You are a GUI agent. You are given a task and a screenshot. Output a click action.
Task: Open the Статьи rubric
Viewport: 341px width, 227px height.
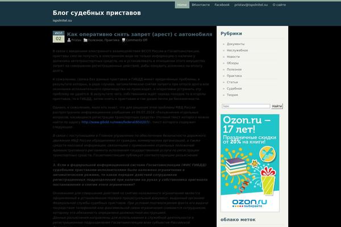(x=232, y=82)
